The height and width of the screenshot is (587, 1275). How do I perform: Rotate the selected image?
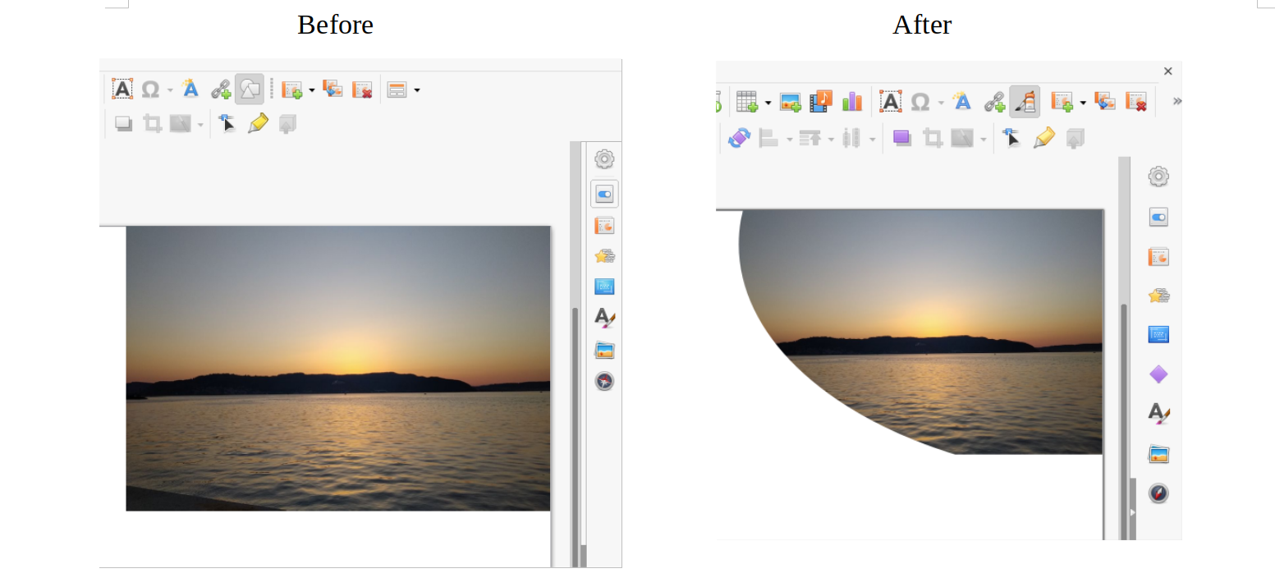[x=739, y=138]
